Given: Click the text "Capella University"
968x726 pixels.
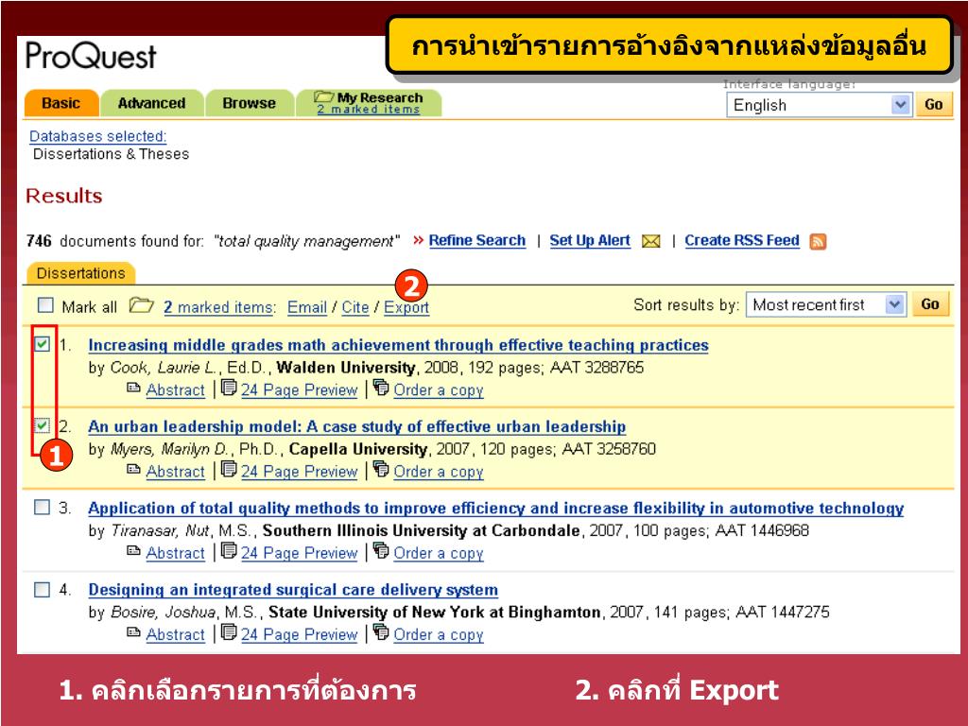Looking at the screenshot, I should pyautogui.click(x=358, y=449).
